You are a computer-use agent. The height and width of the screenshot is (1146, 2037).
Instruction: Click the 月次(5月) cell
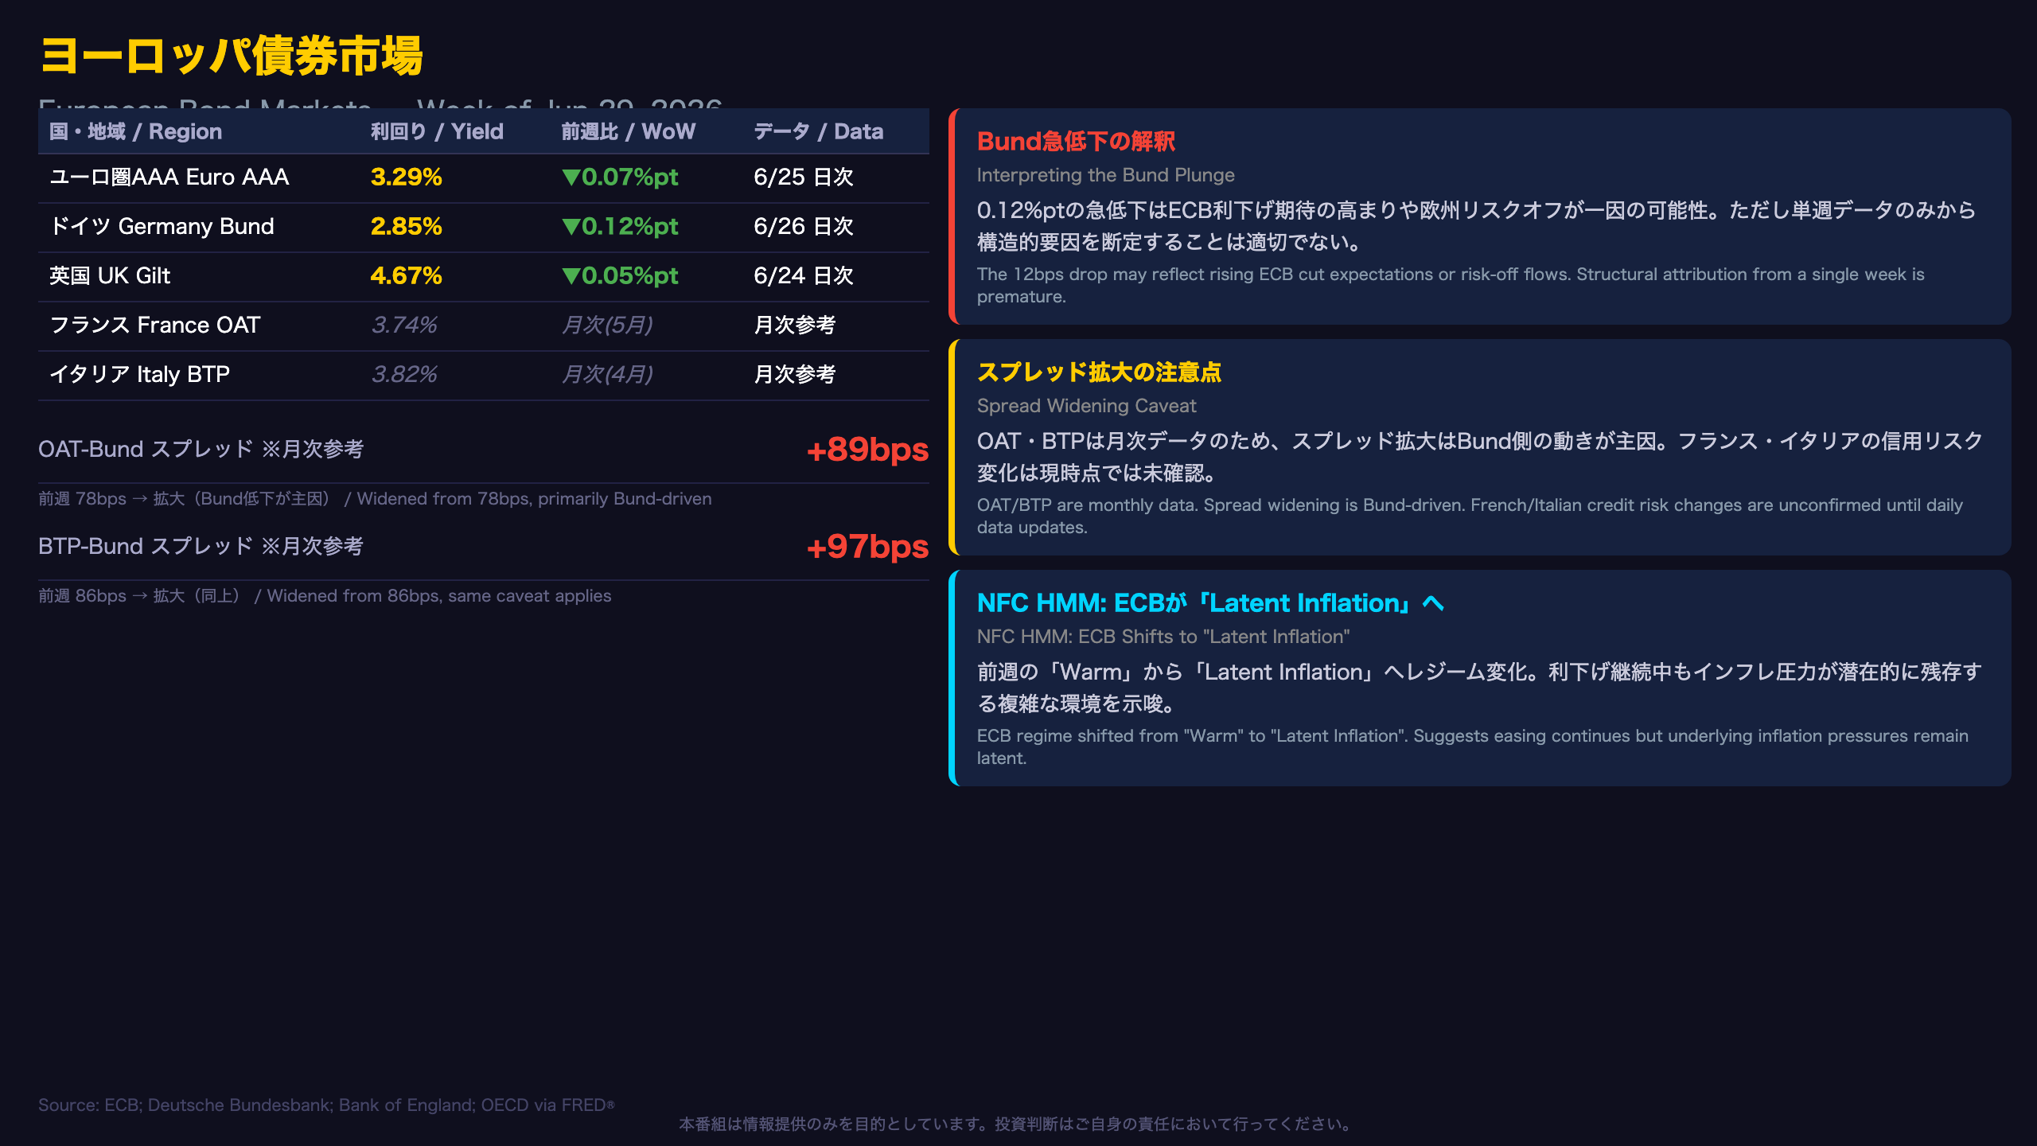607,325
